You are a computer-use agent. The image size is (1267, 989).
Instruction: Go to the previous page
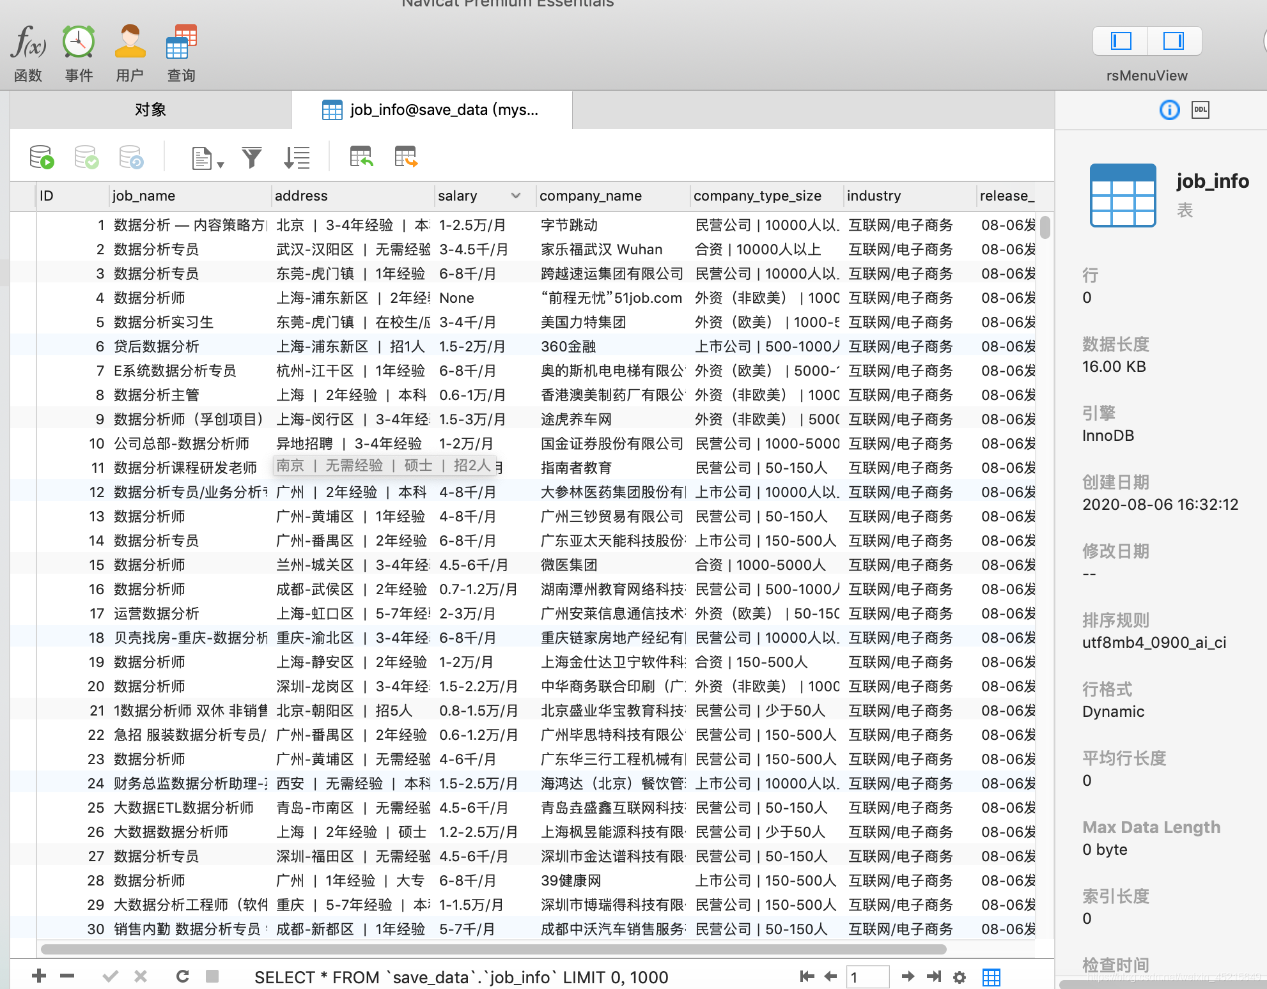[x=831, y=976]
